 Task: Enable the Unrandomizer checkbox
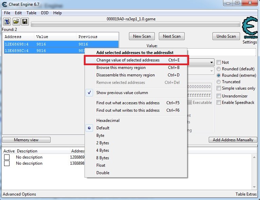pyautogui.click(x=219, y=96)
